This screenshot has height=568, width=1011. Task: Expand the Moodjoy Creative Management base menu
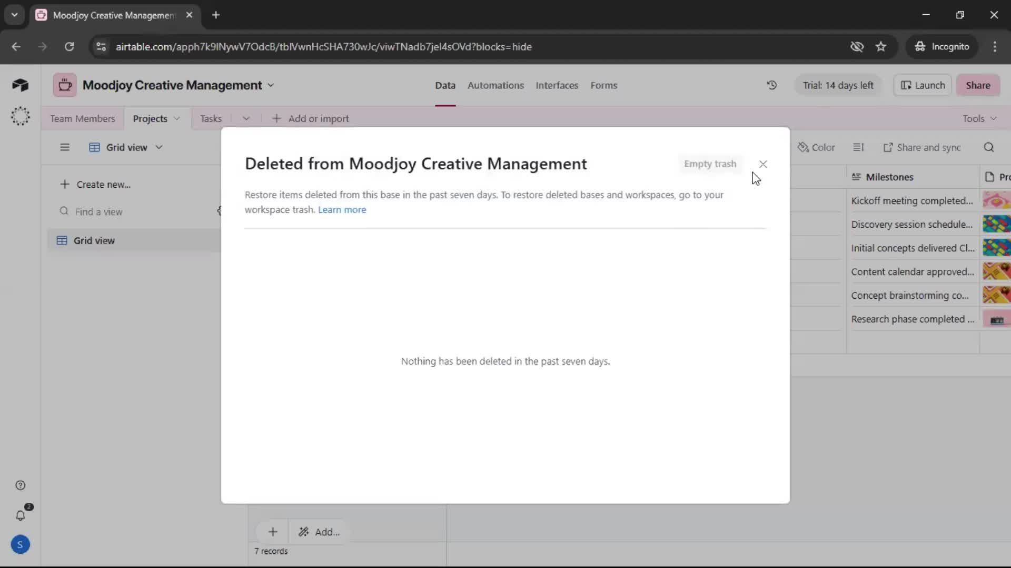pyautogui.click(x=271, y=85)
